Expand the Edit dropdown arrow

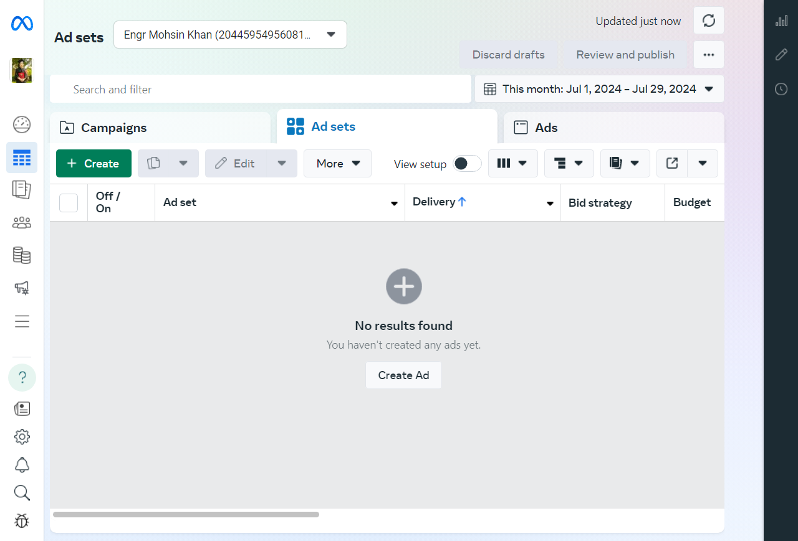(282, 163)
